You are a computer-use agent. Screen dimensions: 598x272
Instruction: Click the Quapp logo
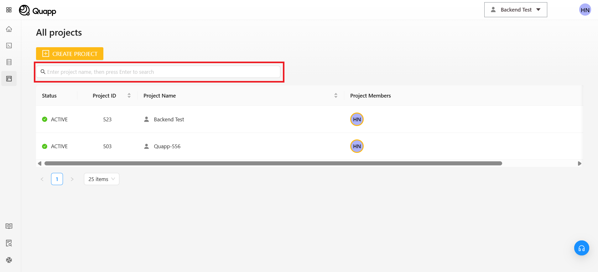click(38, 11)
